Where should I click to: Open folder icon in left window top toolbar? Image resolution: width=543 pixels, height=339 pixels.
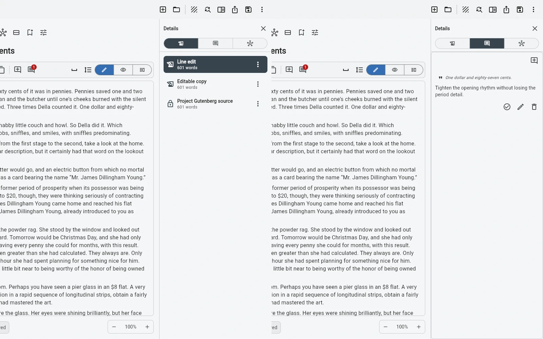click(x=176, y=9)
